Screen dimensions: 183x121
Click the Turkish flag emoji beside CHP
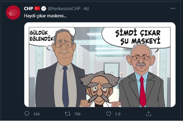pos(37,8)
